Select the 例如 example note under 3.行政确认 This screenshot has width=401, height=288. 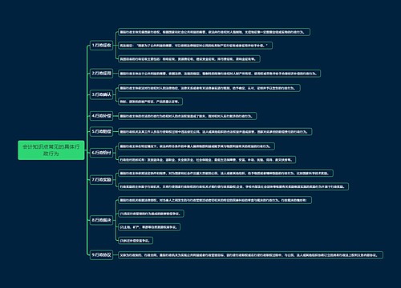150,102
